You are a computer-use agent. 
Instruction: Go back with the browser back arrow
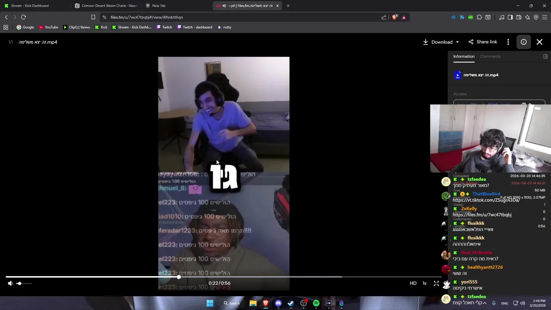6,17
